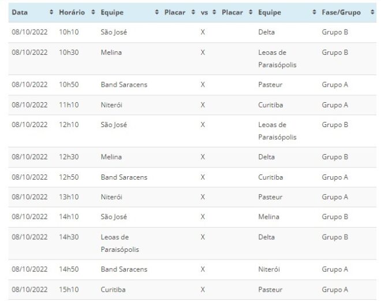Select Melina in the 14h10 match row

(x=268, y=217)
